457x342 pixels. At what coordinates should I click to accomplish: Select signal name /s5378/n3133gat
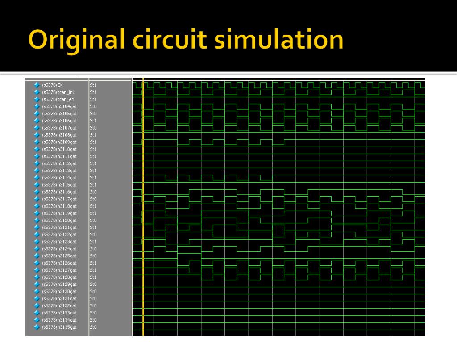click(x=59, y=313)
